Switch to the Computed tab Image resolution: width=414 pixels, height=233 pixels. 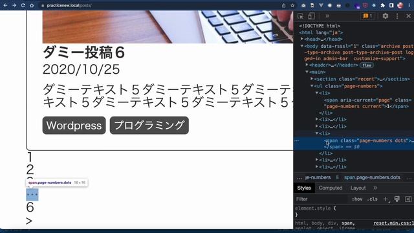[331, 188]
